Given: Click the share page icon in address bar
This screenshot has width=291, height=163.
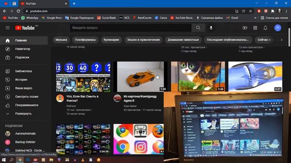Looking at the screenshot, I should (x=244, y=11).
